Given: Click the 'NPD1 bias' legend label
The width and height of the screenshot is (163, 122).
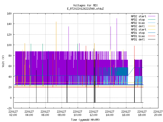Looking at the screenshot, I should tap(138, 36).
